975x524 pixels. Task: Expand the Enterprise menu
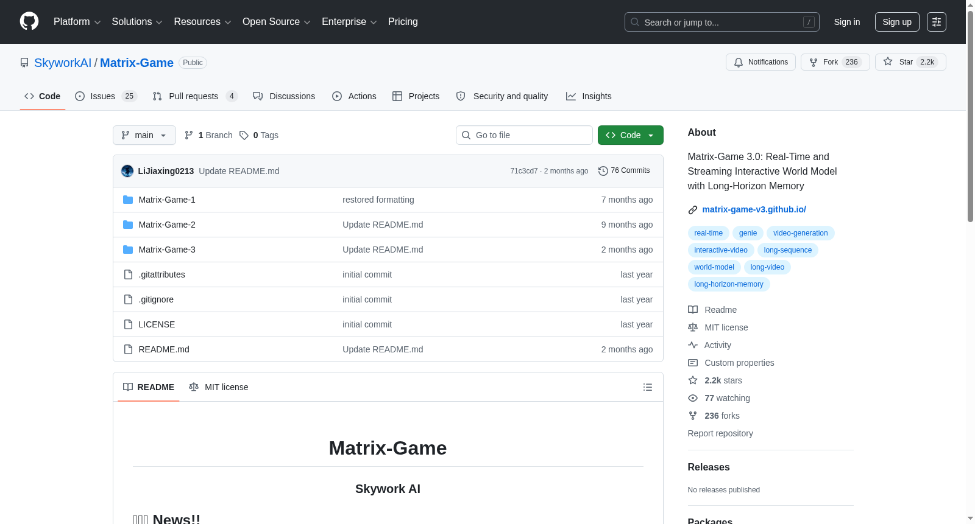(349, 22)
